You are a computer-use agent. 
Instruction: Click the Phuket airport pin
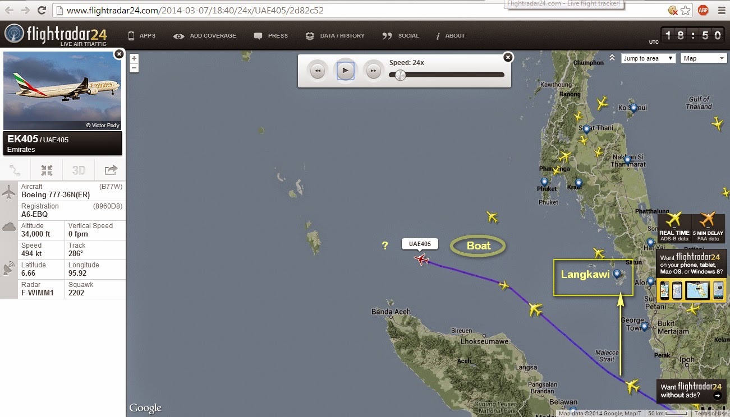pyautogui.click(x=544, y=182)
